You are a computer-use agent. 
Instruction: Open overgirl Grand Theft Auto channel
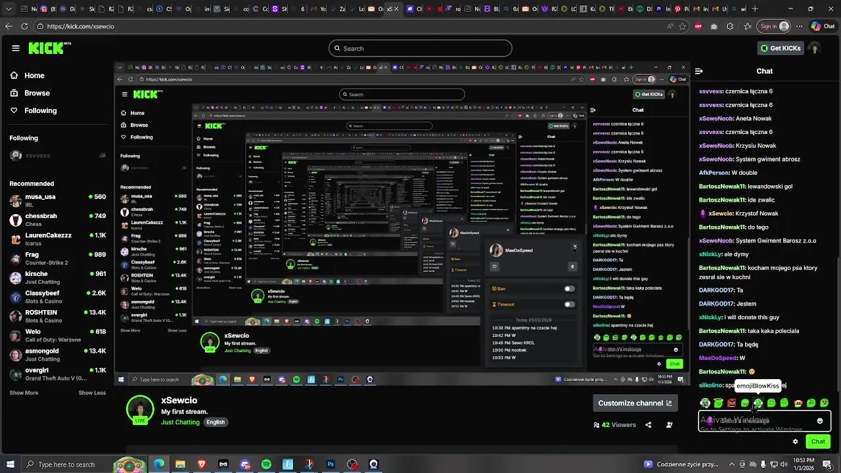[57, 374]
